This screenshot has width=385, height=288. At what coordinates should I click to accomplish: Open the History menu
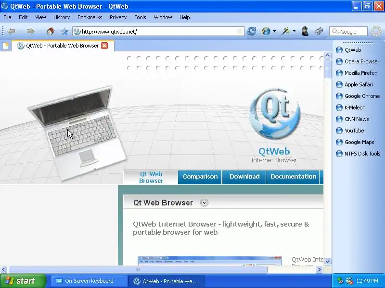[x=62, y=17]
